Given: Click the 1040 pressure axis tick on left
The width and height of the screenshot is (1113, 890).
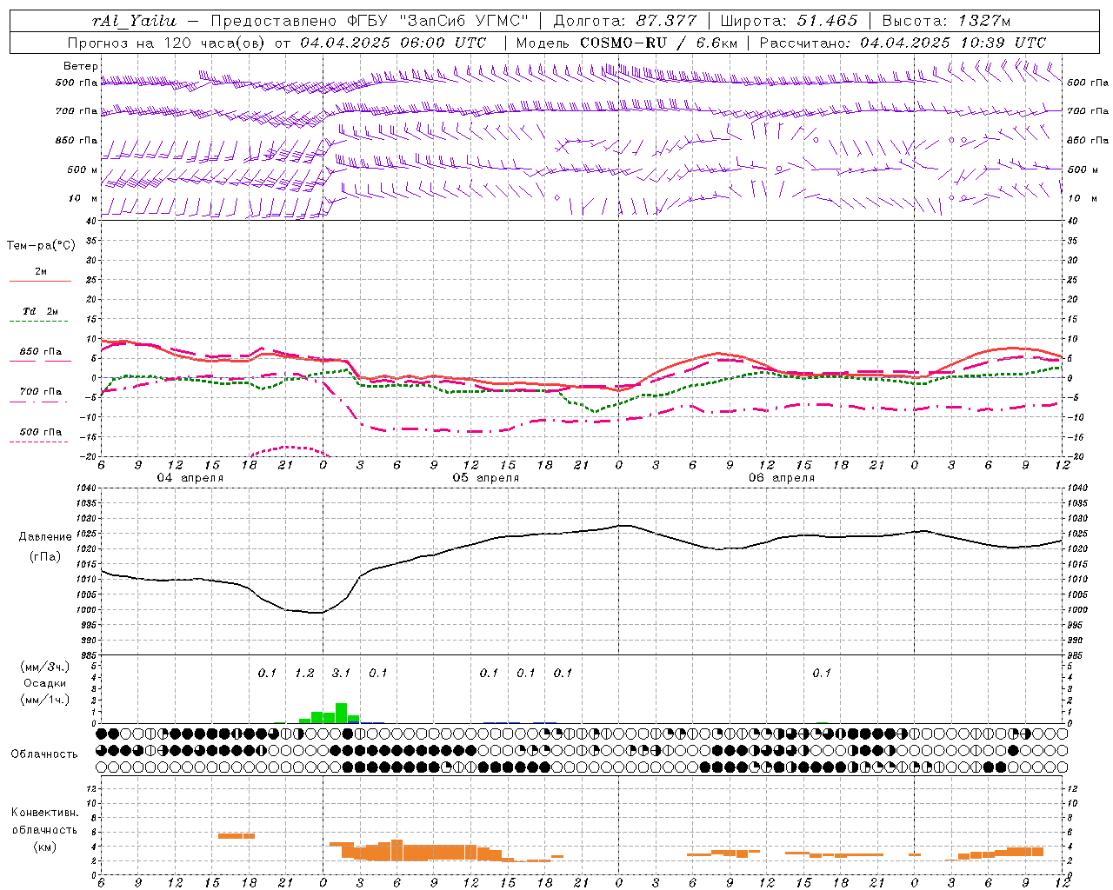Looking at the screenshot, I should 84,488.
